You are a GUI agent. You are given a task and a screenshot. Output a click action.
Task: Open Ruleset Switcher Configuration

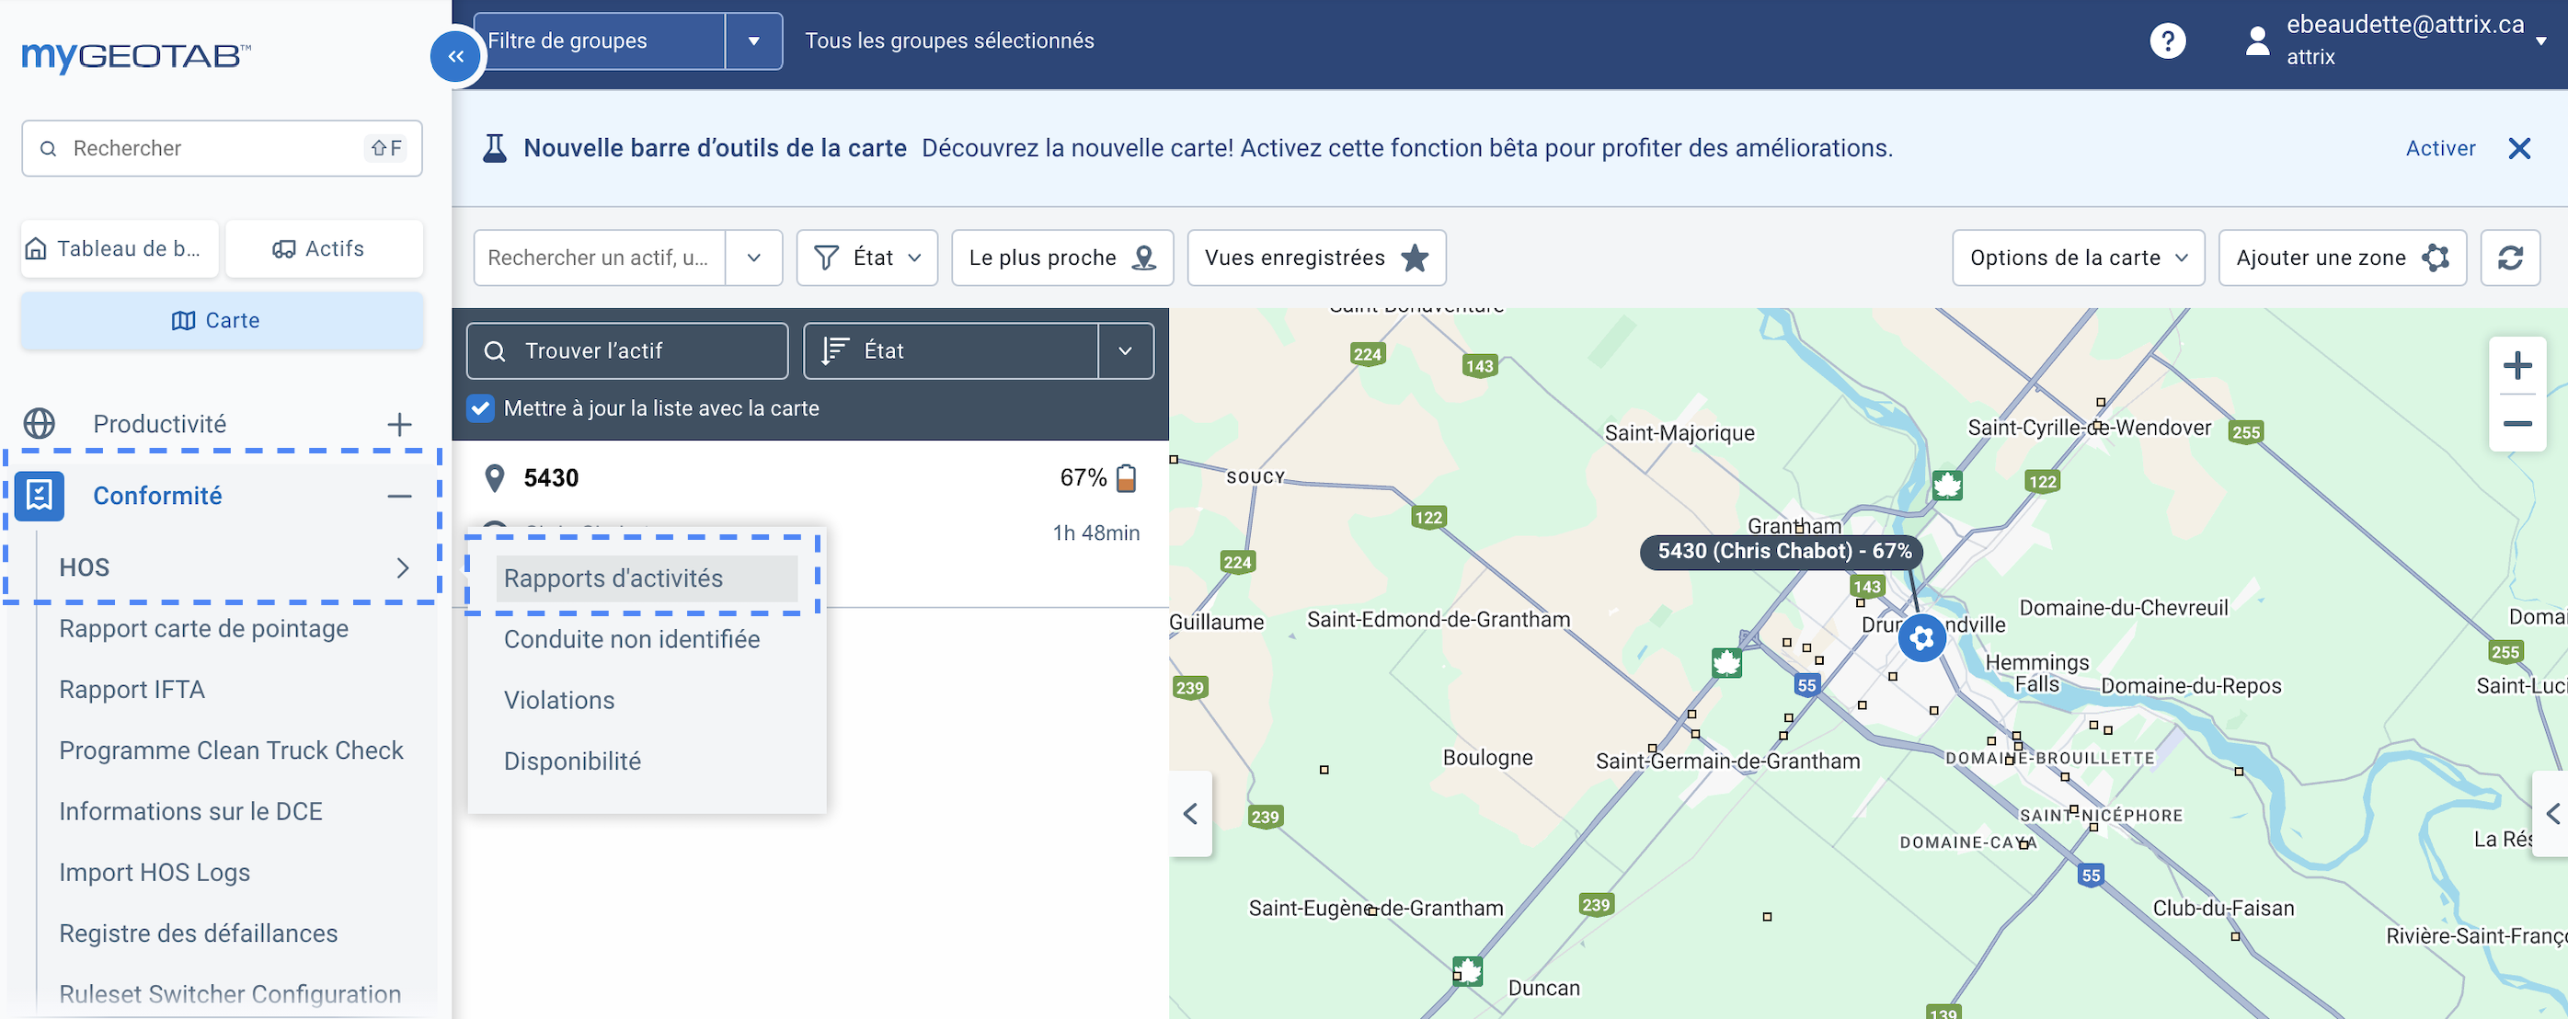pyautogui.click(x=229, y=994)
